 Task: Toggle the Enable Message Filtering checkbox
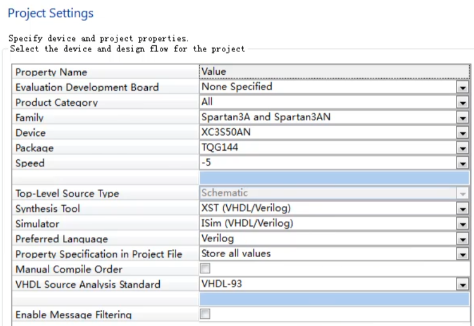click(x=205, y=314)
